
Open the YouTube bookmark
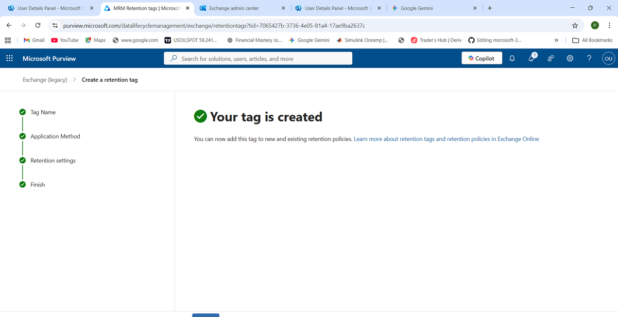tap(64, 40)
